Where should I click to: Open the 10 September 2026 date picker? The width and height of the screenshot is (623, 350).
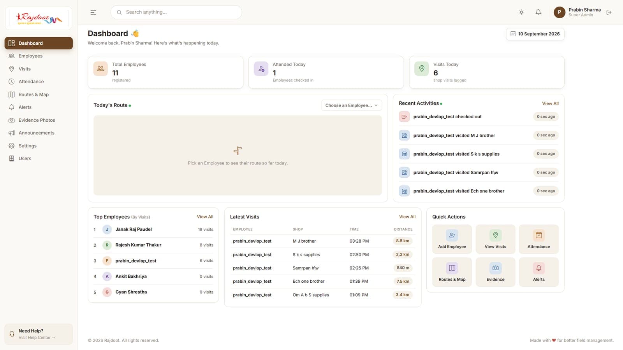click(x=535, y=34)
